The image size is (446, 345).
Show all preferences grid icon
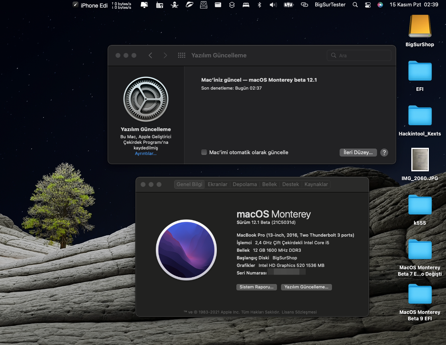point(181,55)
